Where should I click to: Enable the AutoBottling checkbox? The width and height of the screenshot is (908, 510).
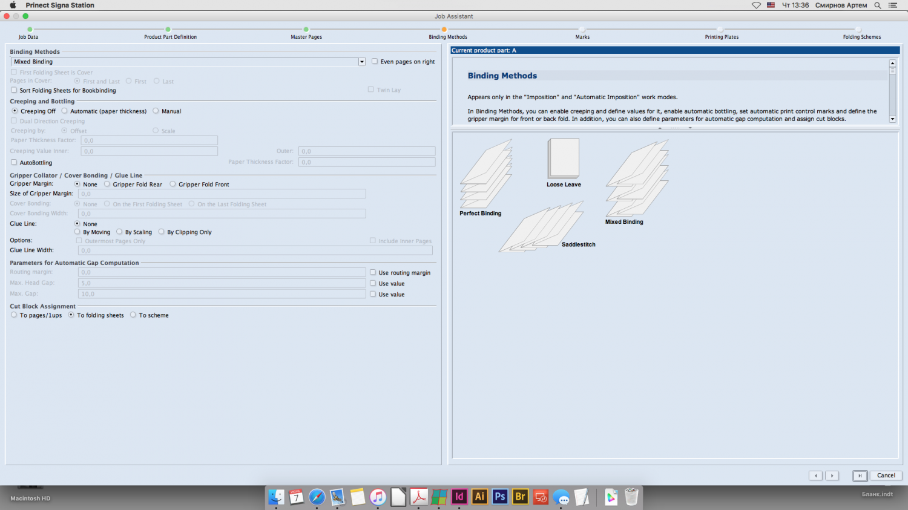[x=14, y=162]
